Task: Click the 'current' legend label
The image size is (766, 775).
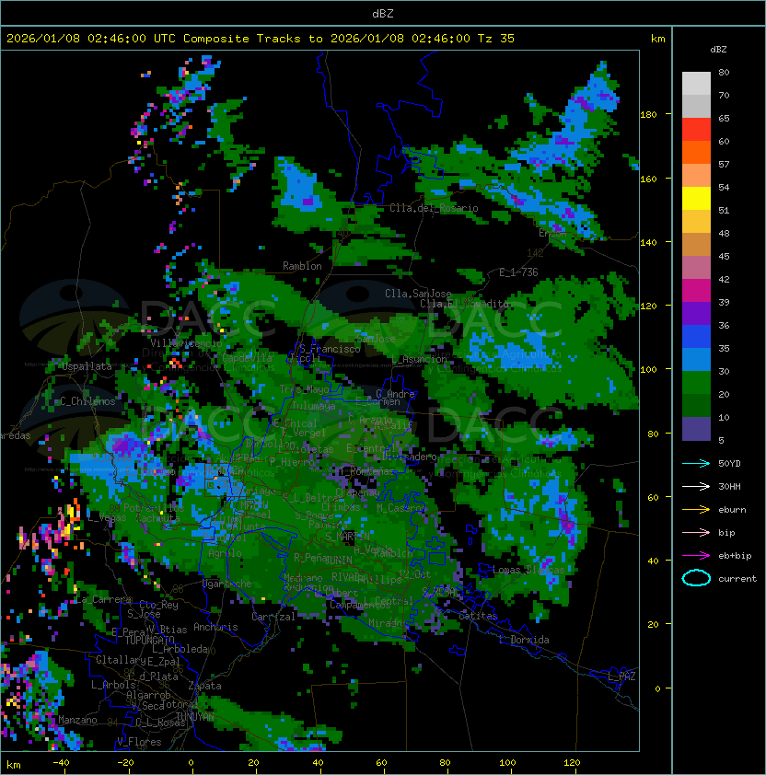Action: pos(737,579)
